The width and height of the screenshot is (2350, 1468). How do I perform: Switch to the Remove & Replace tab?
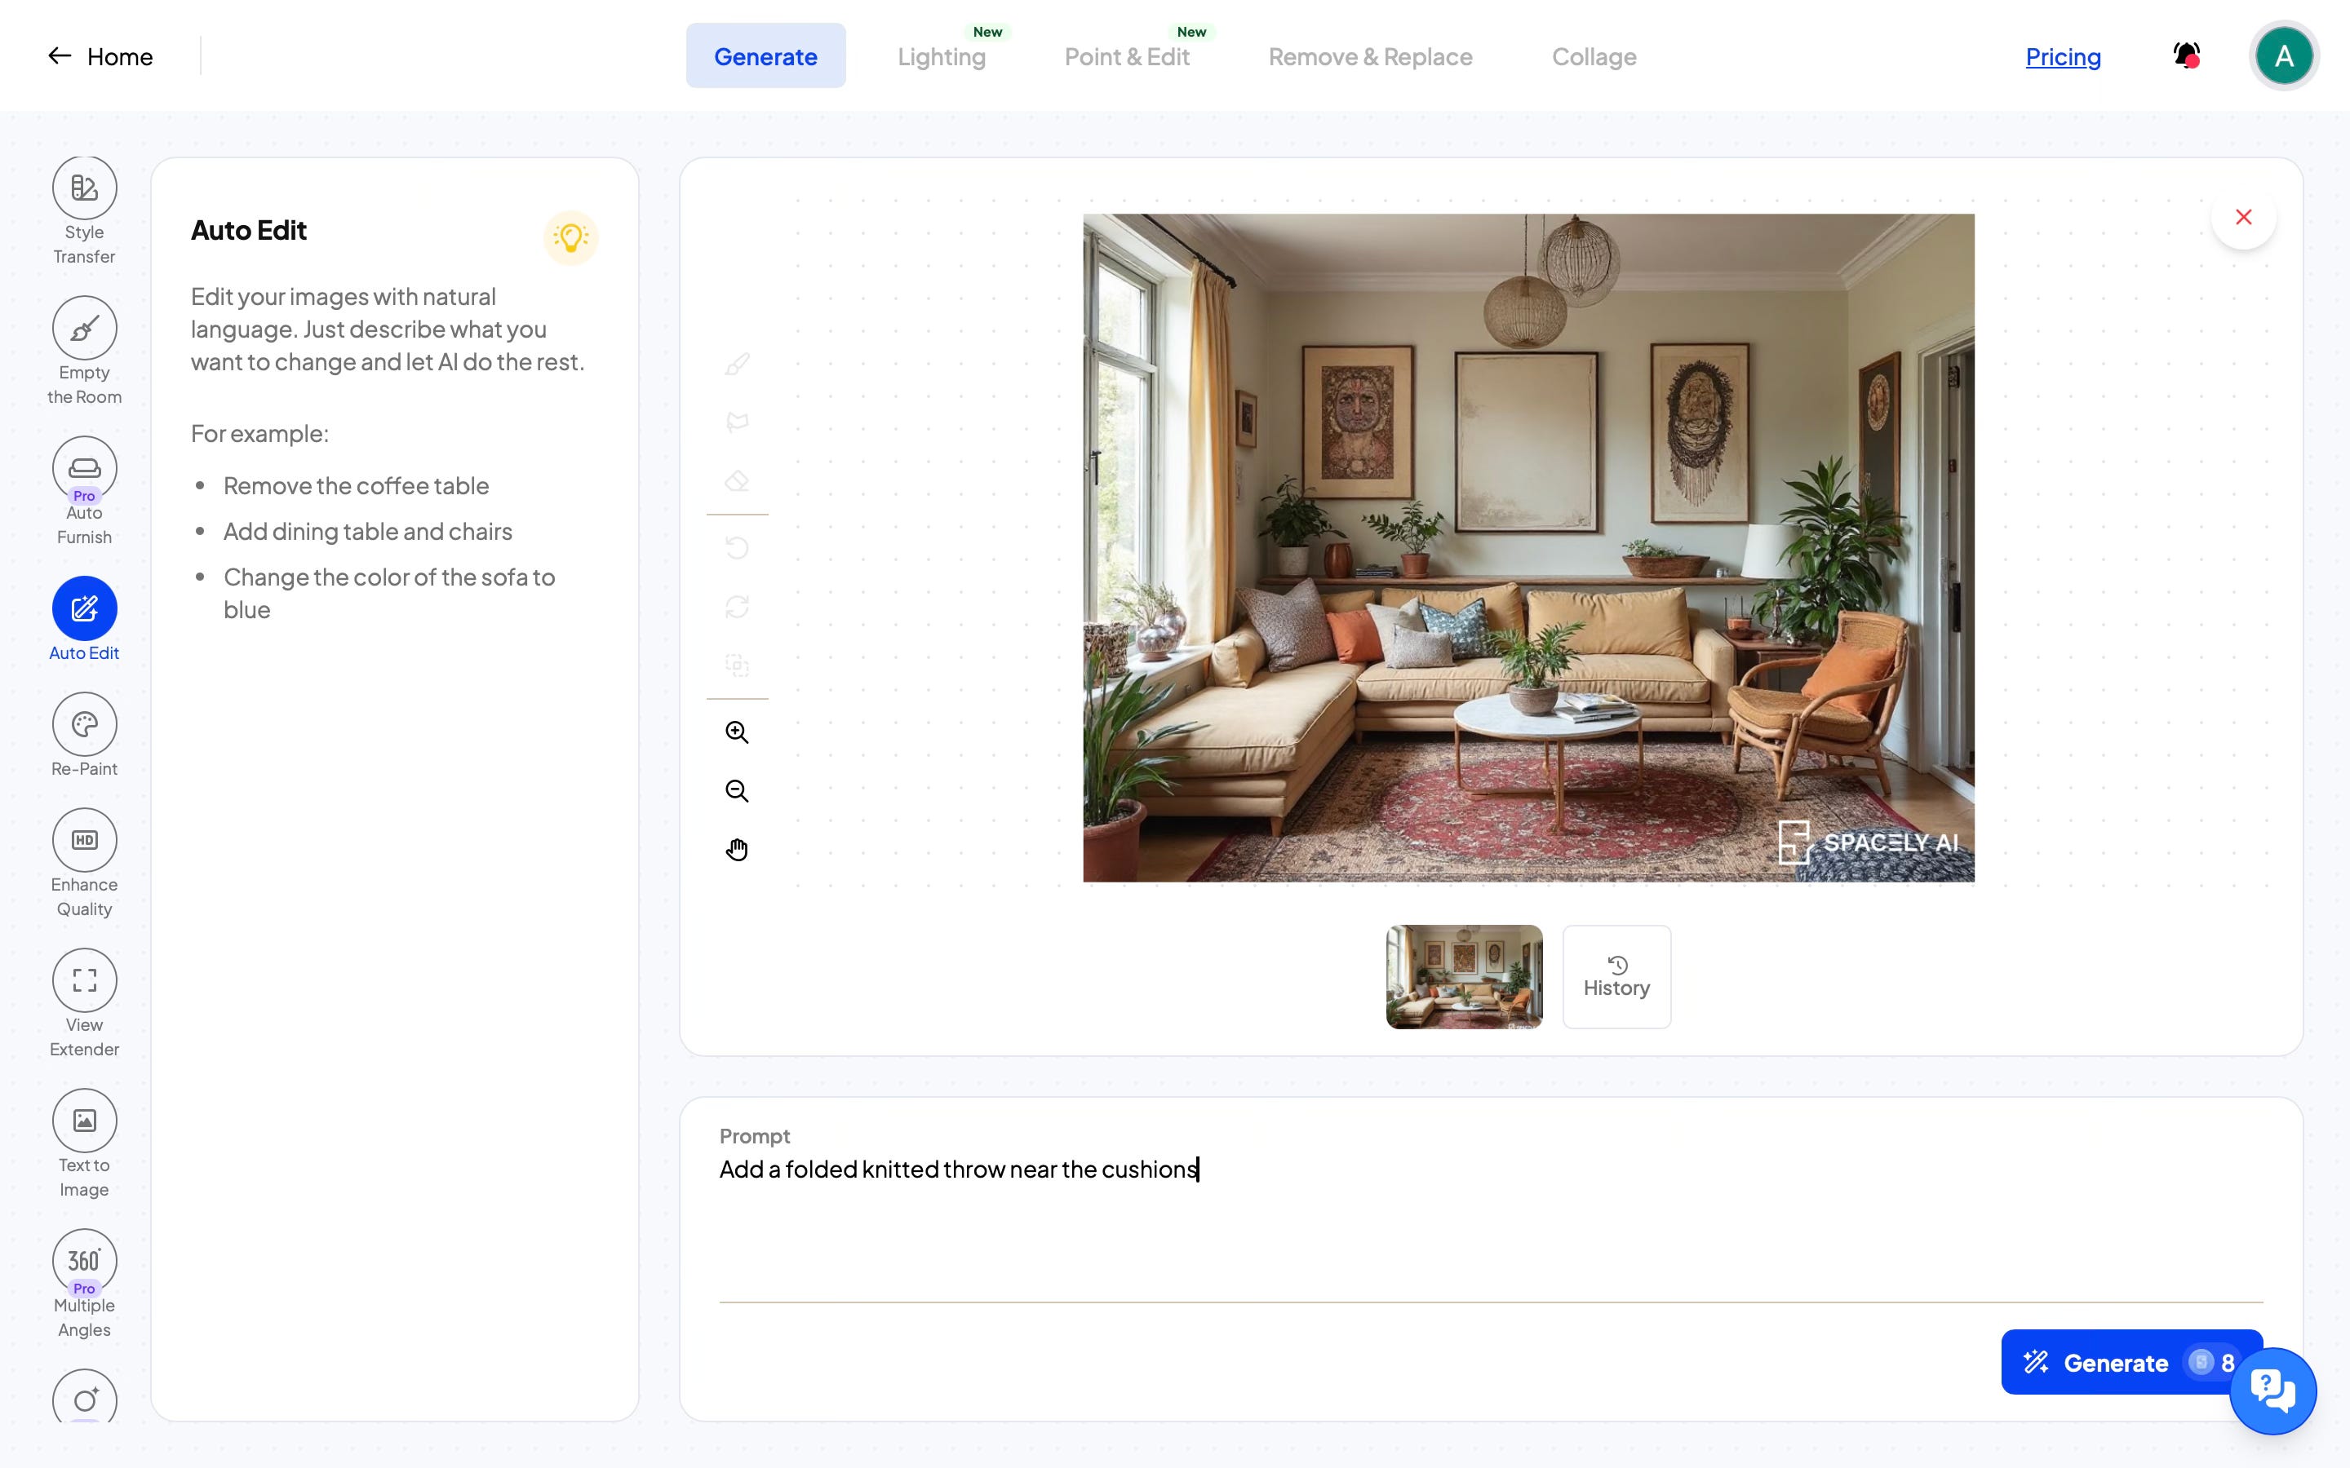(x=1369, y=56)
